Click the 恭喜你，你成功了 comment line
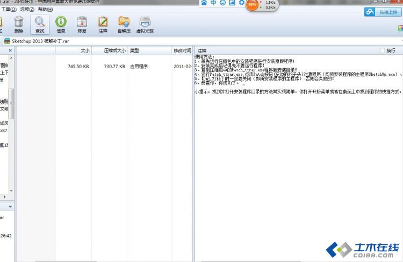This screenshot has width=403, height=262. click(x=220, y=83)
